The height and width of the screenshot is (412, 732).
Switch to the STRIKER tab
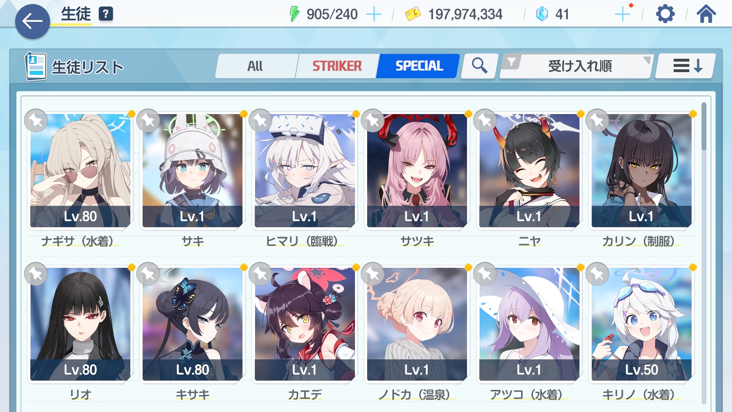337,66
